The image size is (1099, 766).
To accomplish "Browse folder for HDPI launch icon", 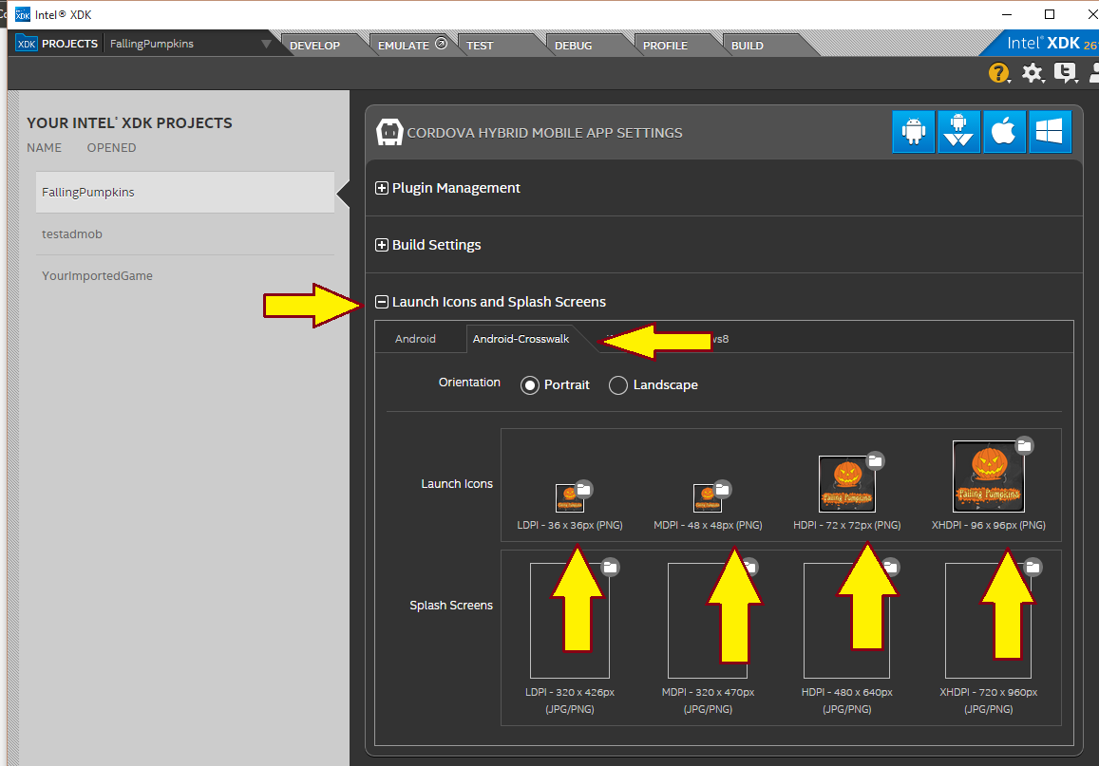I will pos(876,460).
